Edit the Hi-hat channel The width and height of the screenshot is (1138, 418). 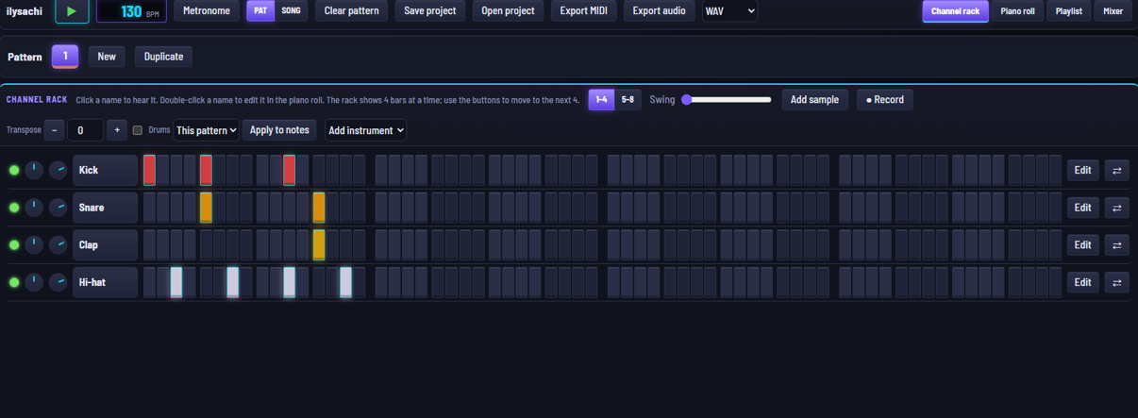1083,282
